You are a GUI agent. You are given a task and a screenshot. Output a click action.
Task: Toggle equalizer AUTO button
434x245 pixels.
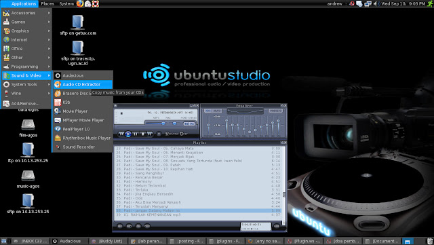tap(217, 111)
